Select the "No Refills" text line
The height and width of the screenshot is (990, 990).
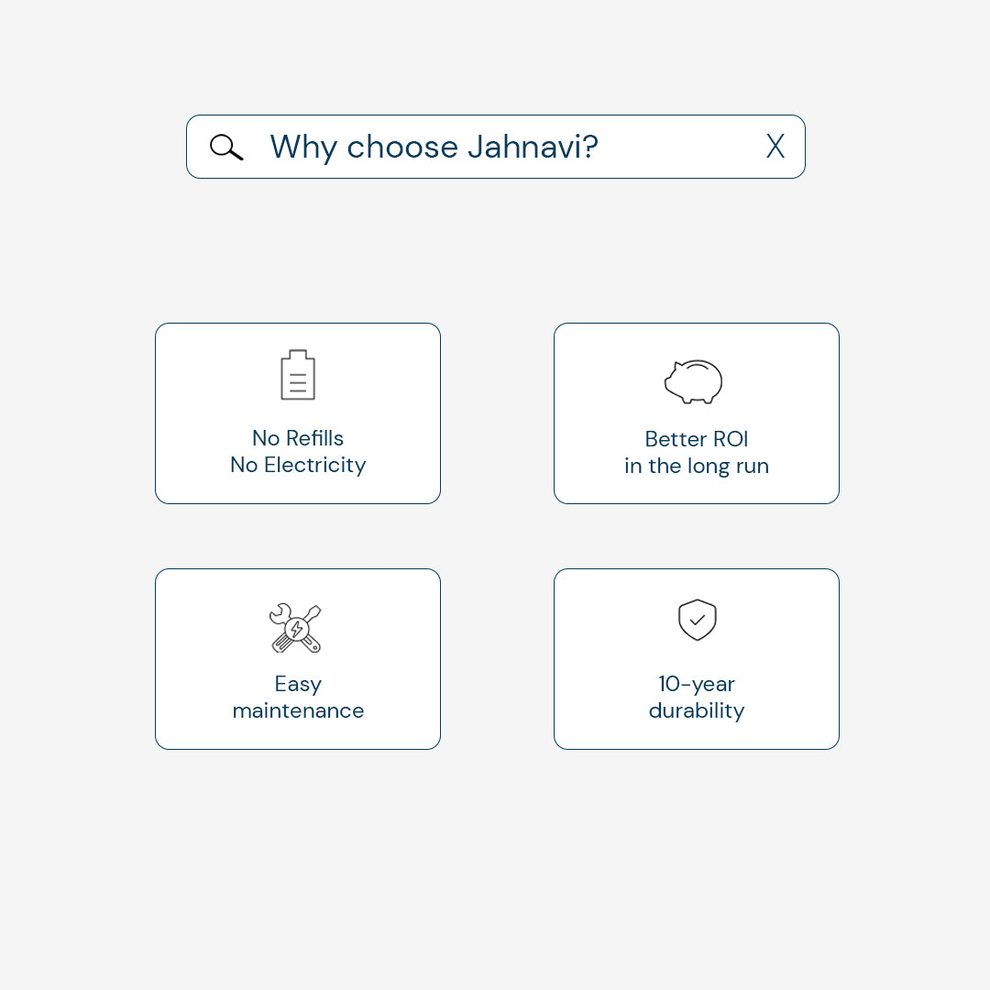click(x=298, y=438)
